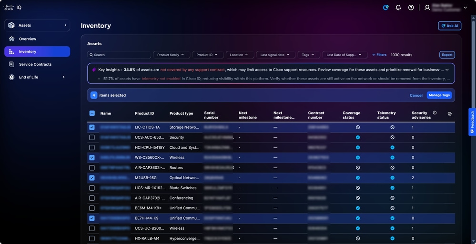Expand the End of Life submenu chevron
476x244 pixels.
(64, 77)
